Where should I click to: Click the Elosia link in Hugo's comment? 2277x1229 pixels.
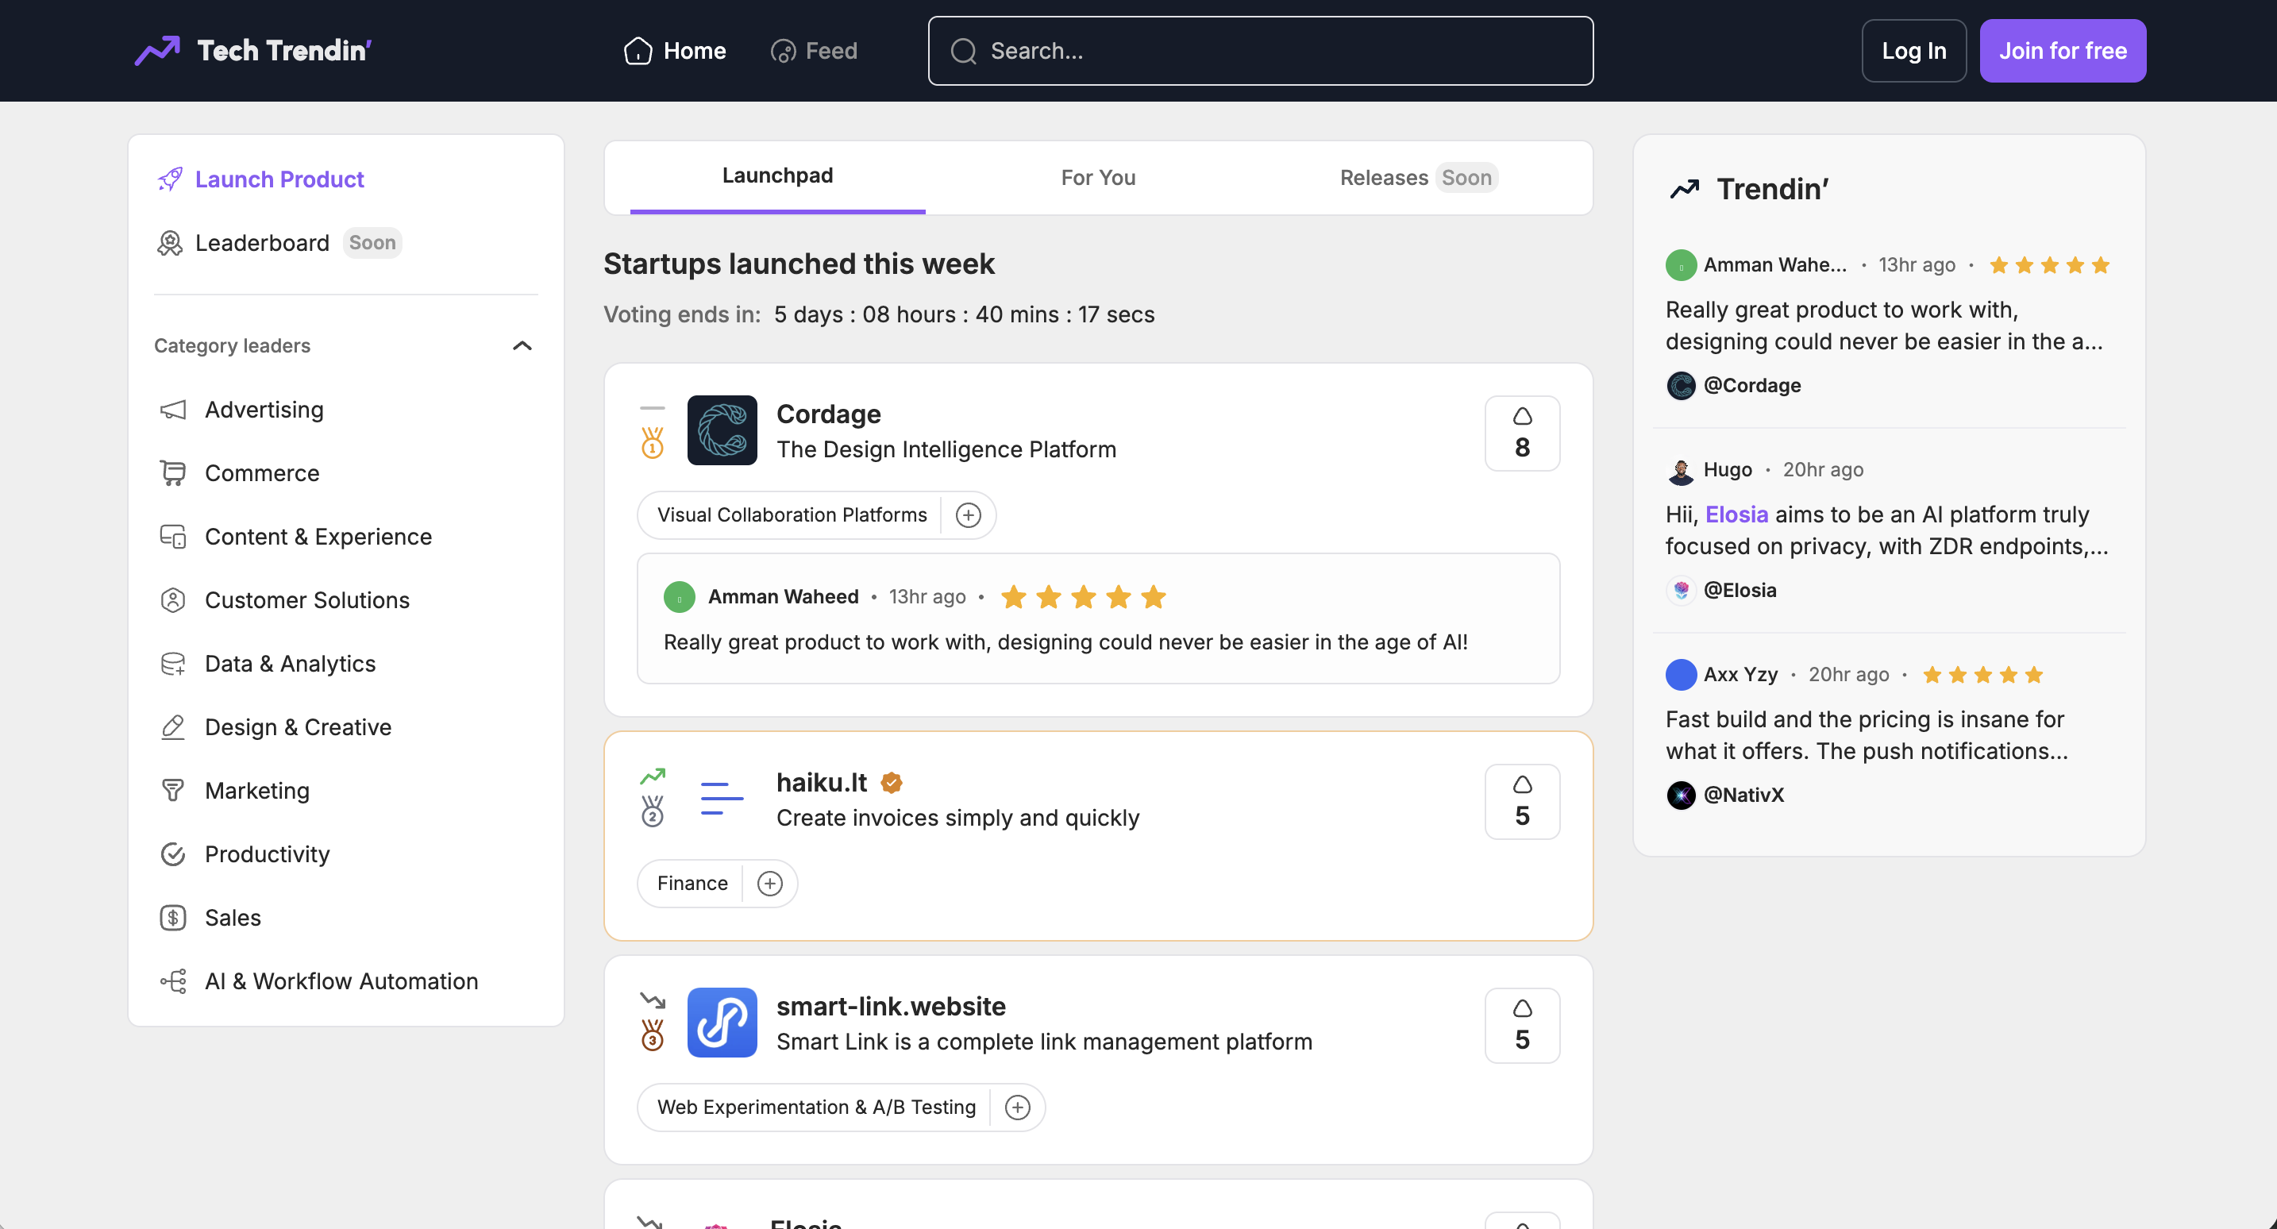1736,514
